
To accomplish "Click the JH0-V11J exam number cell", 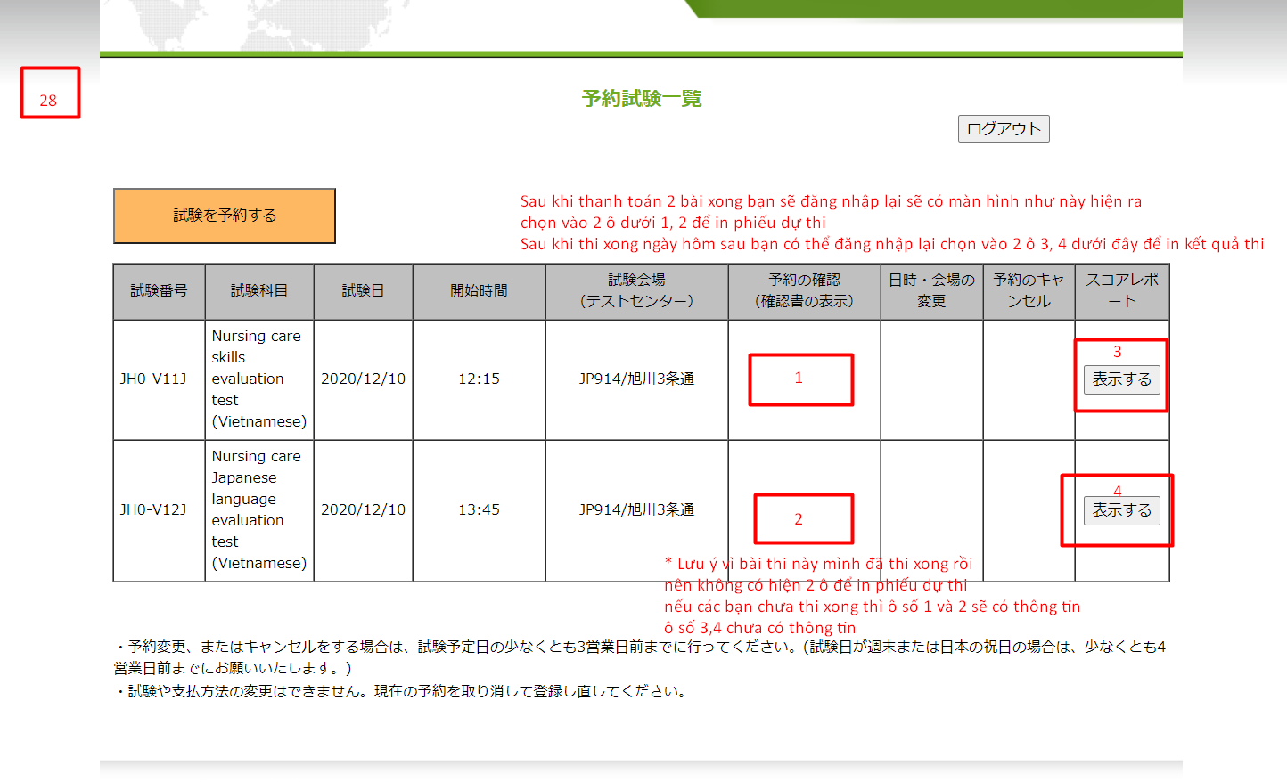I will point(153,379).
